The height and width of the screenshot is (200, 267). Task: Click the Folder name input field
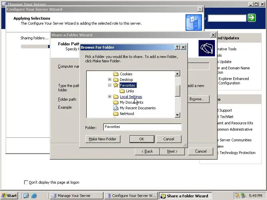(x=143, y=127)
